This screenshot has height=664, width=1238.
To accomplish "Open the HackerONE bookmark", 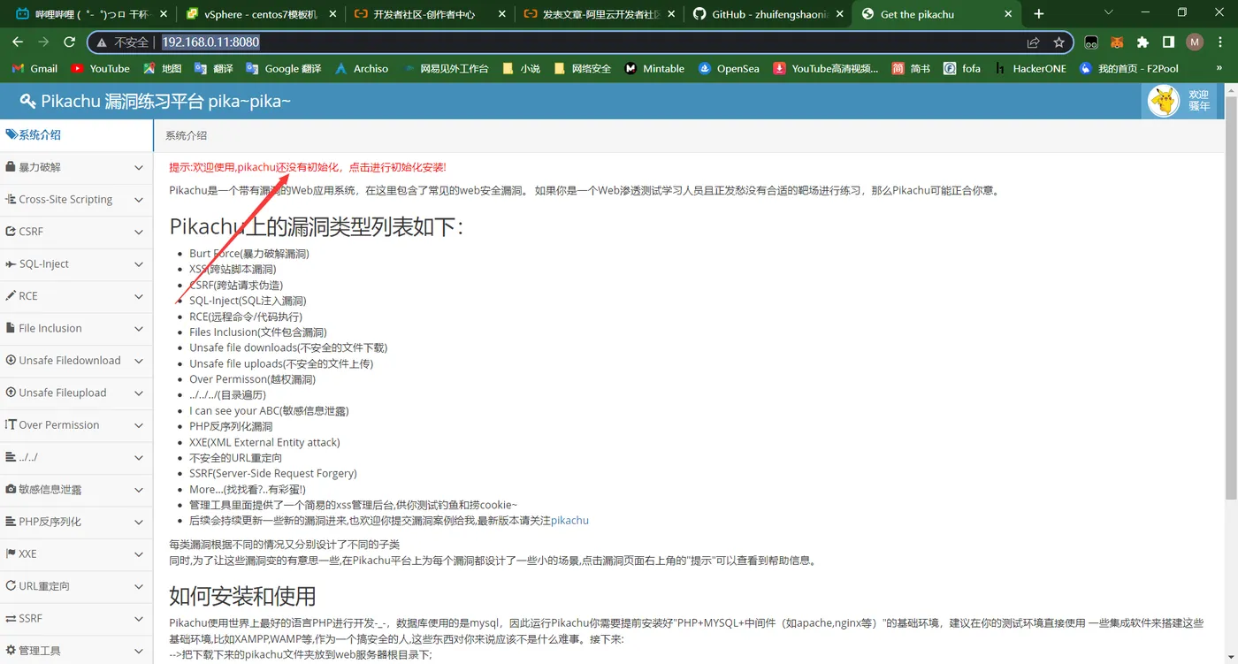I will click(1030, 68).
